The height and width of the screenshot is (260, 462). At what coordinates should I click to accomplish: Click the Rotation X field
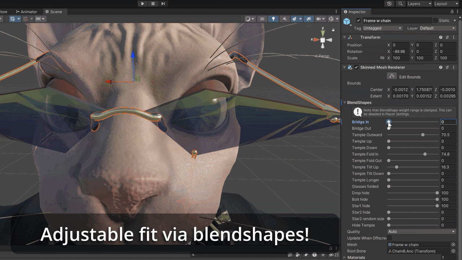(401, 52)
